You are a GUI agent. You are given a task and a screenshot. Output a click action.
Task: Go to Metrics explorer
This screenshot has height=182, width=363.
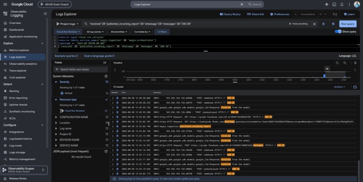click(x=19, y=50)
